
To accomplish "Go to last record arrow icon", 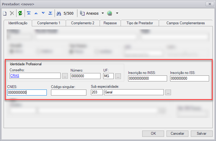I will 50,13.
